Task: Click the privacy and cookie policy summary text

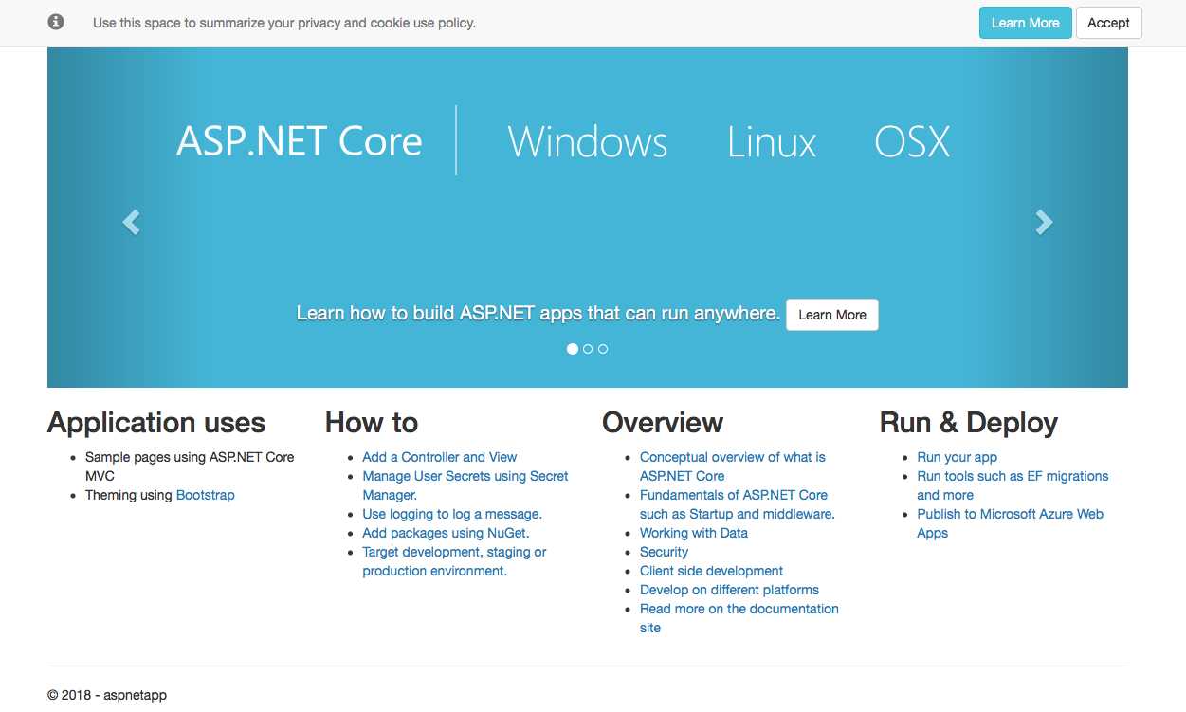Action: 284,23
